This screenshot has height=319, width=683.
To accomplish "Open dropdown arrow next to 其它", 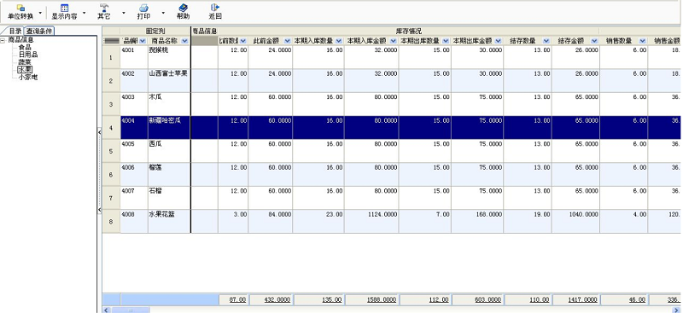I will coord(123,13).
